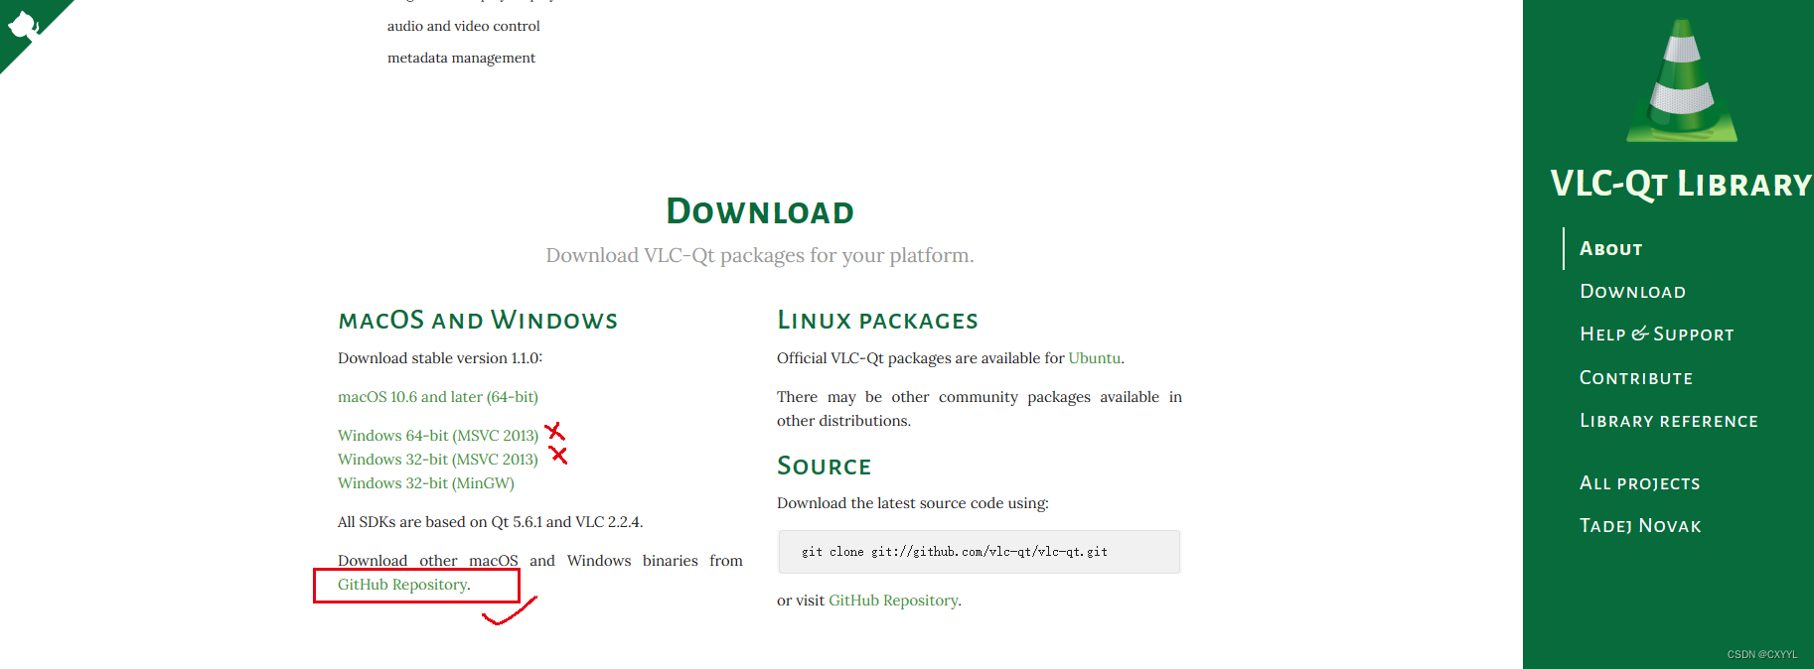The width and height of the screenshot is (1814, 669).
Task: Open GitHub Repository link under macOS binaries
Action: 402,585
